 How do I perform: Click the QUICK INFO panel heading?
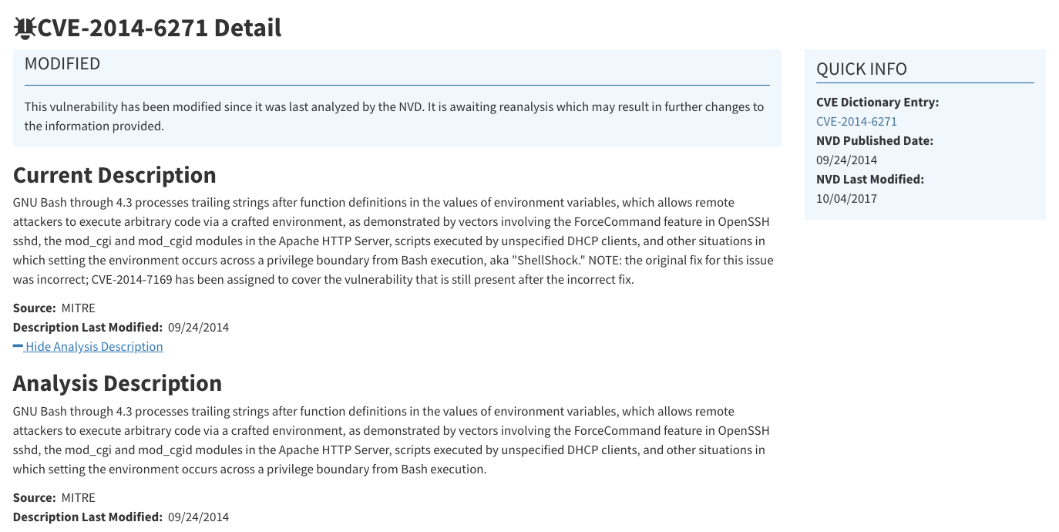pos(862,69)
